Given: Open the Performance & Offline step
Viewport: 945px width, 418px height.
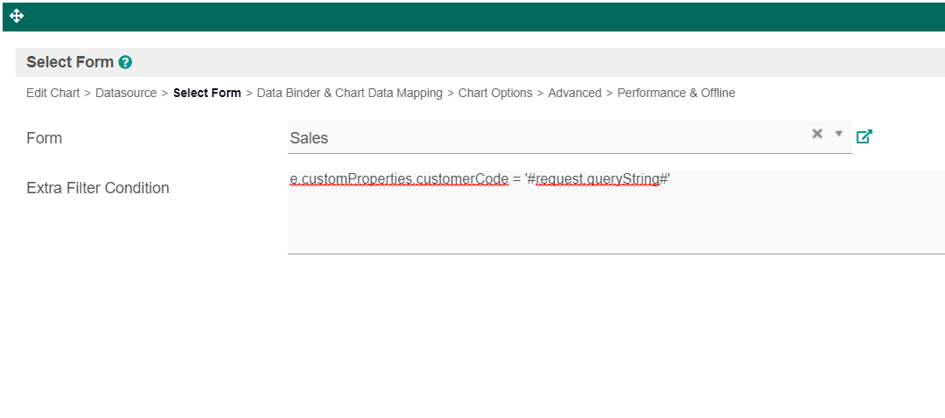Looking at the screenshot, I should click(676, 93).
